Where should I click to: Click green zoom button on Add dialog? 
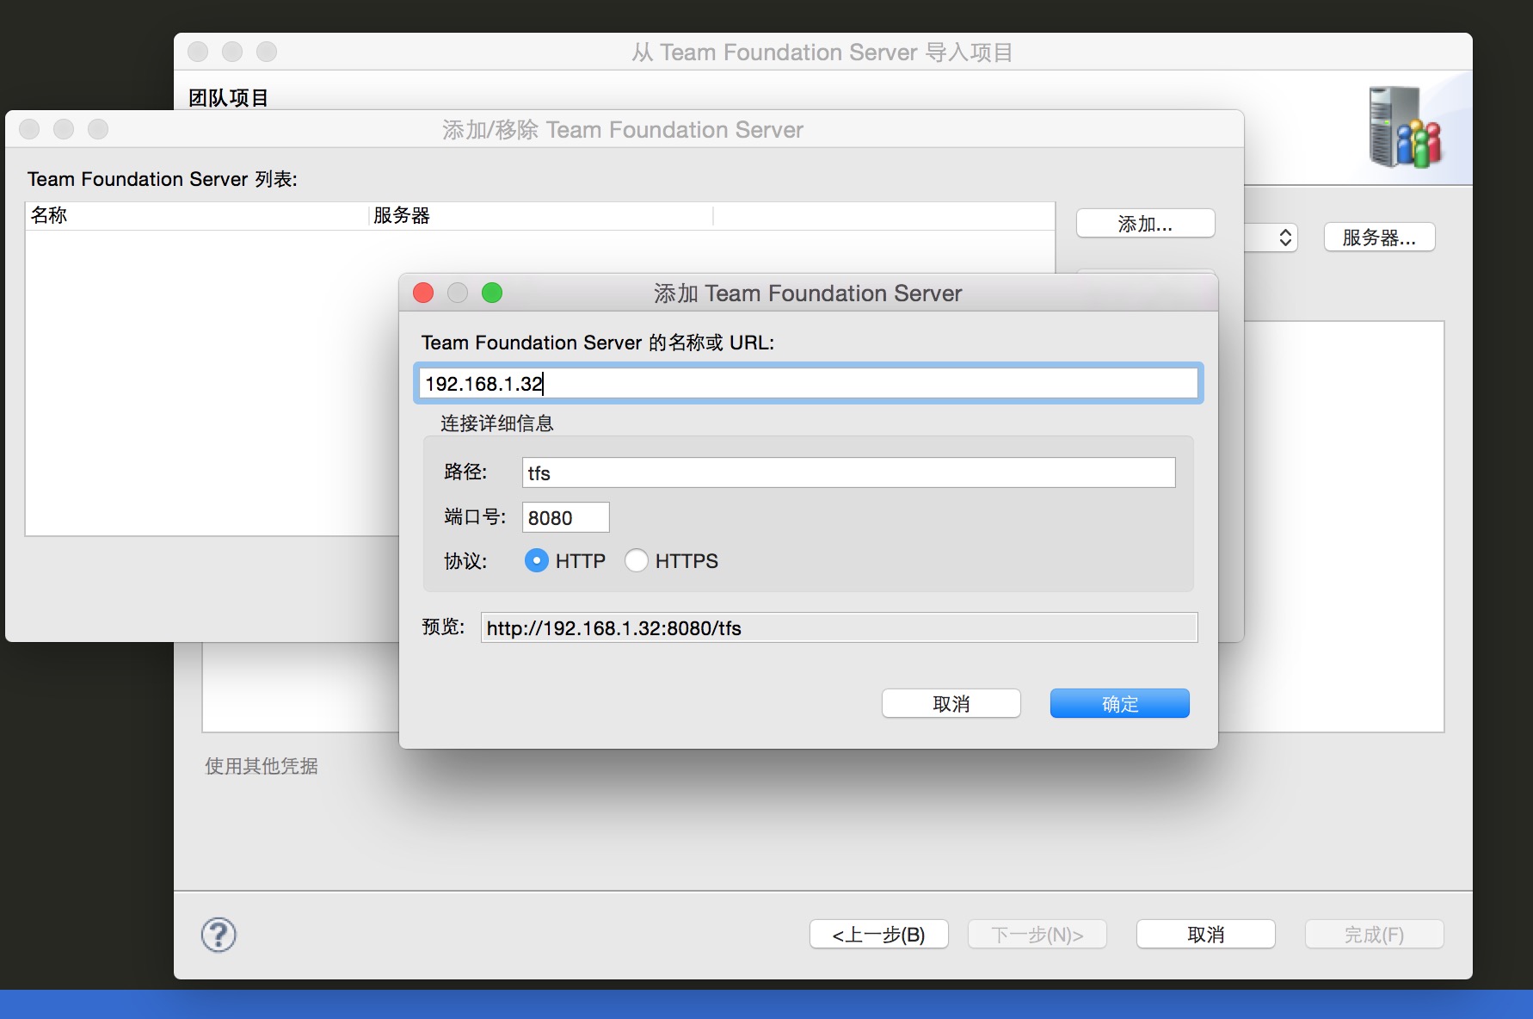pos(492,293)
